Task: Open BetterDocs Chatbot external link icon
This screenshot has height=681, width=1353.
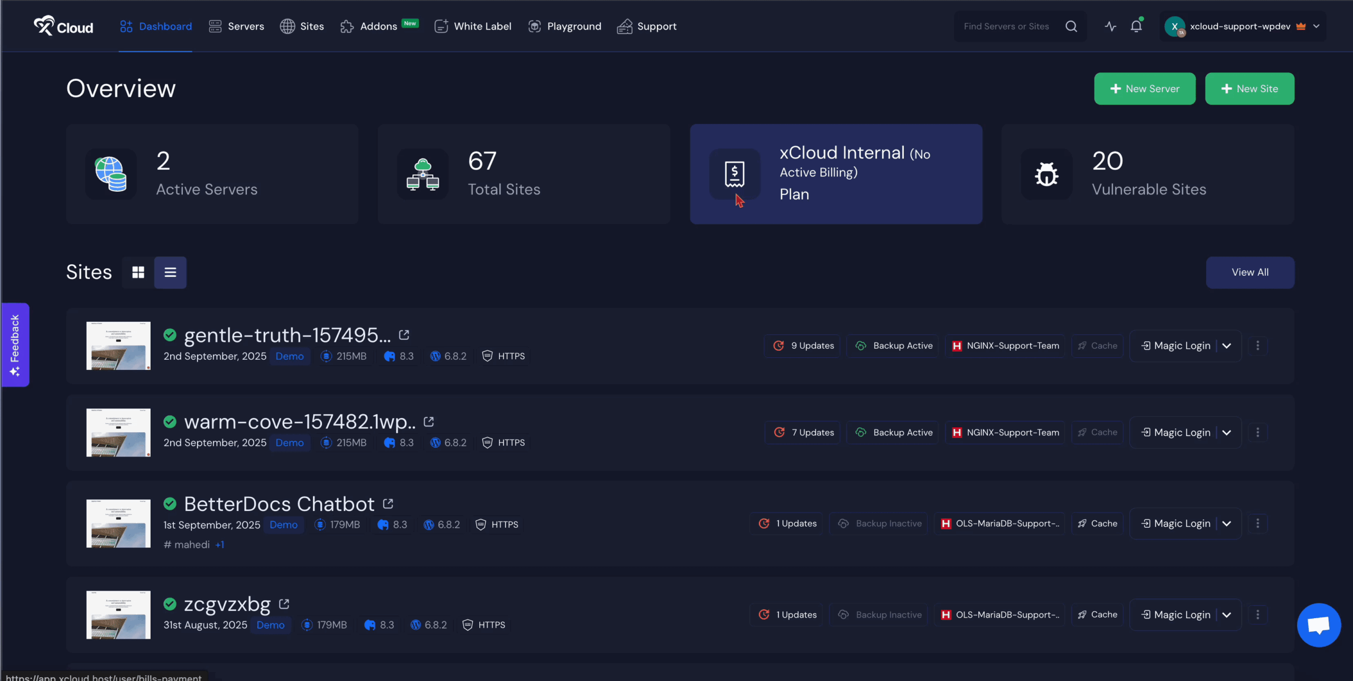Action: [x=388, y=503]
